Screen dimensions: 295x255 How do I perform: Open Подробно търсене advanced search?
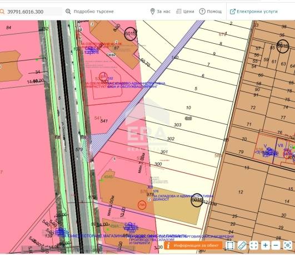89,12
